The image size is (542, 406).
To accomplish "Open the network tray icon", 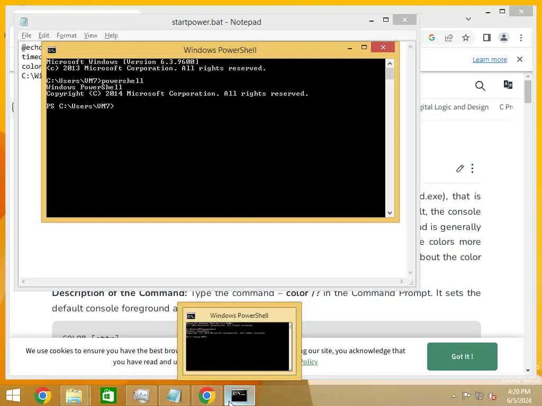I will point(479,395).
